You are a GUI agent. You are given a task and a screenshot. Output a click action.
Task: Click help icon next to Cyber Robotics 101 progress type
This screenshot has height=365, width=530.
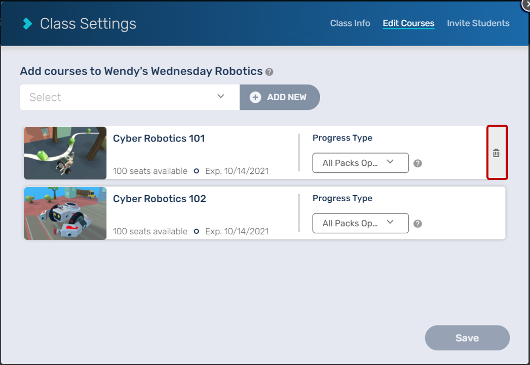point(418,163)
